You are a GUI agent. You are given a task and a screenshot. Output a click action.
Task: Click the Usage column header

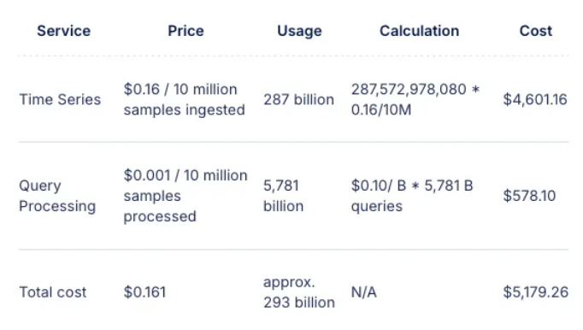click(x=299, y=31)
